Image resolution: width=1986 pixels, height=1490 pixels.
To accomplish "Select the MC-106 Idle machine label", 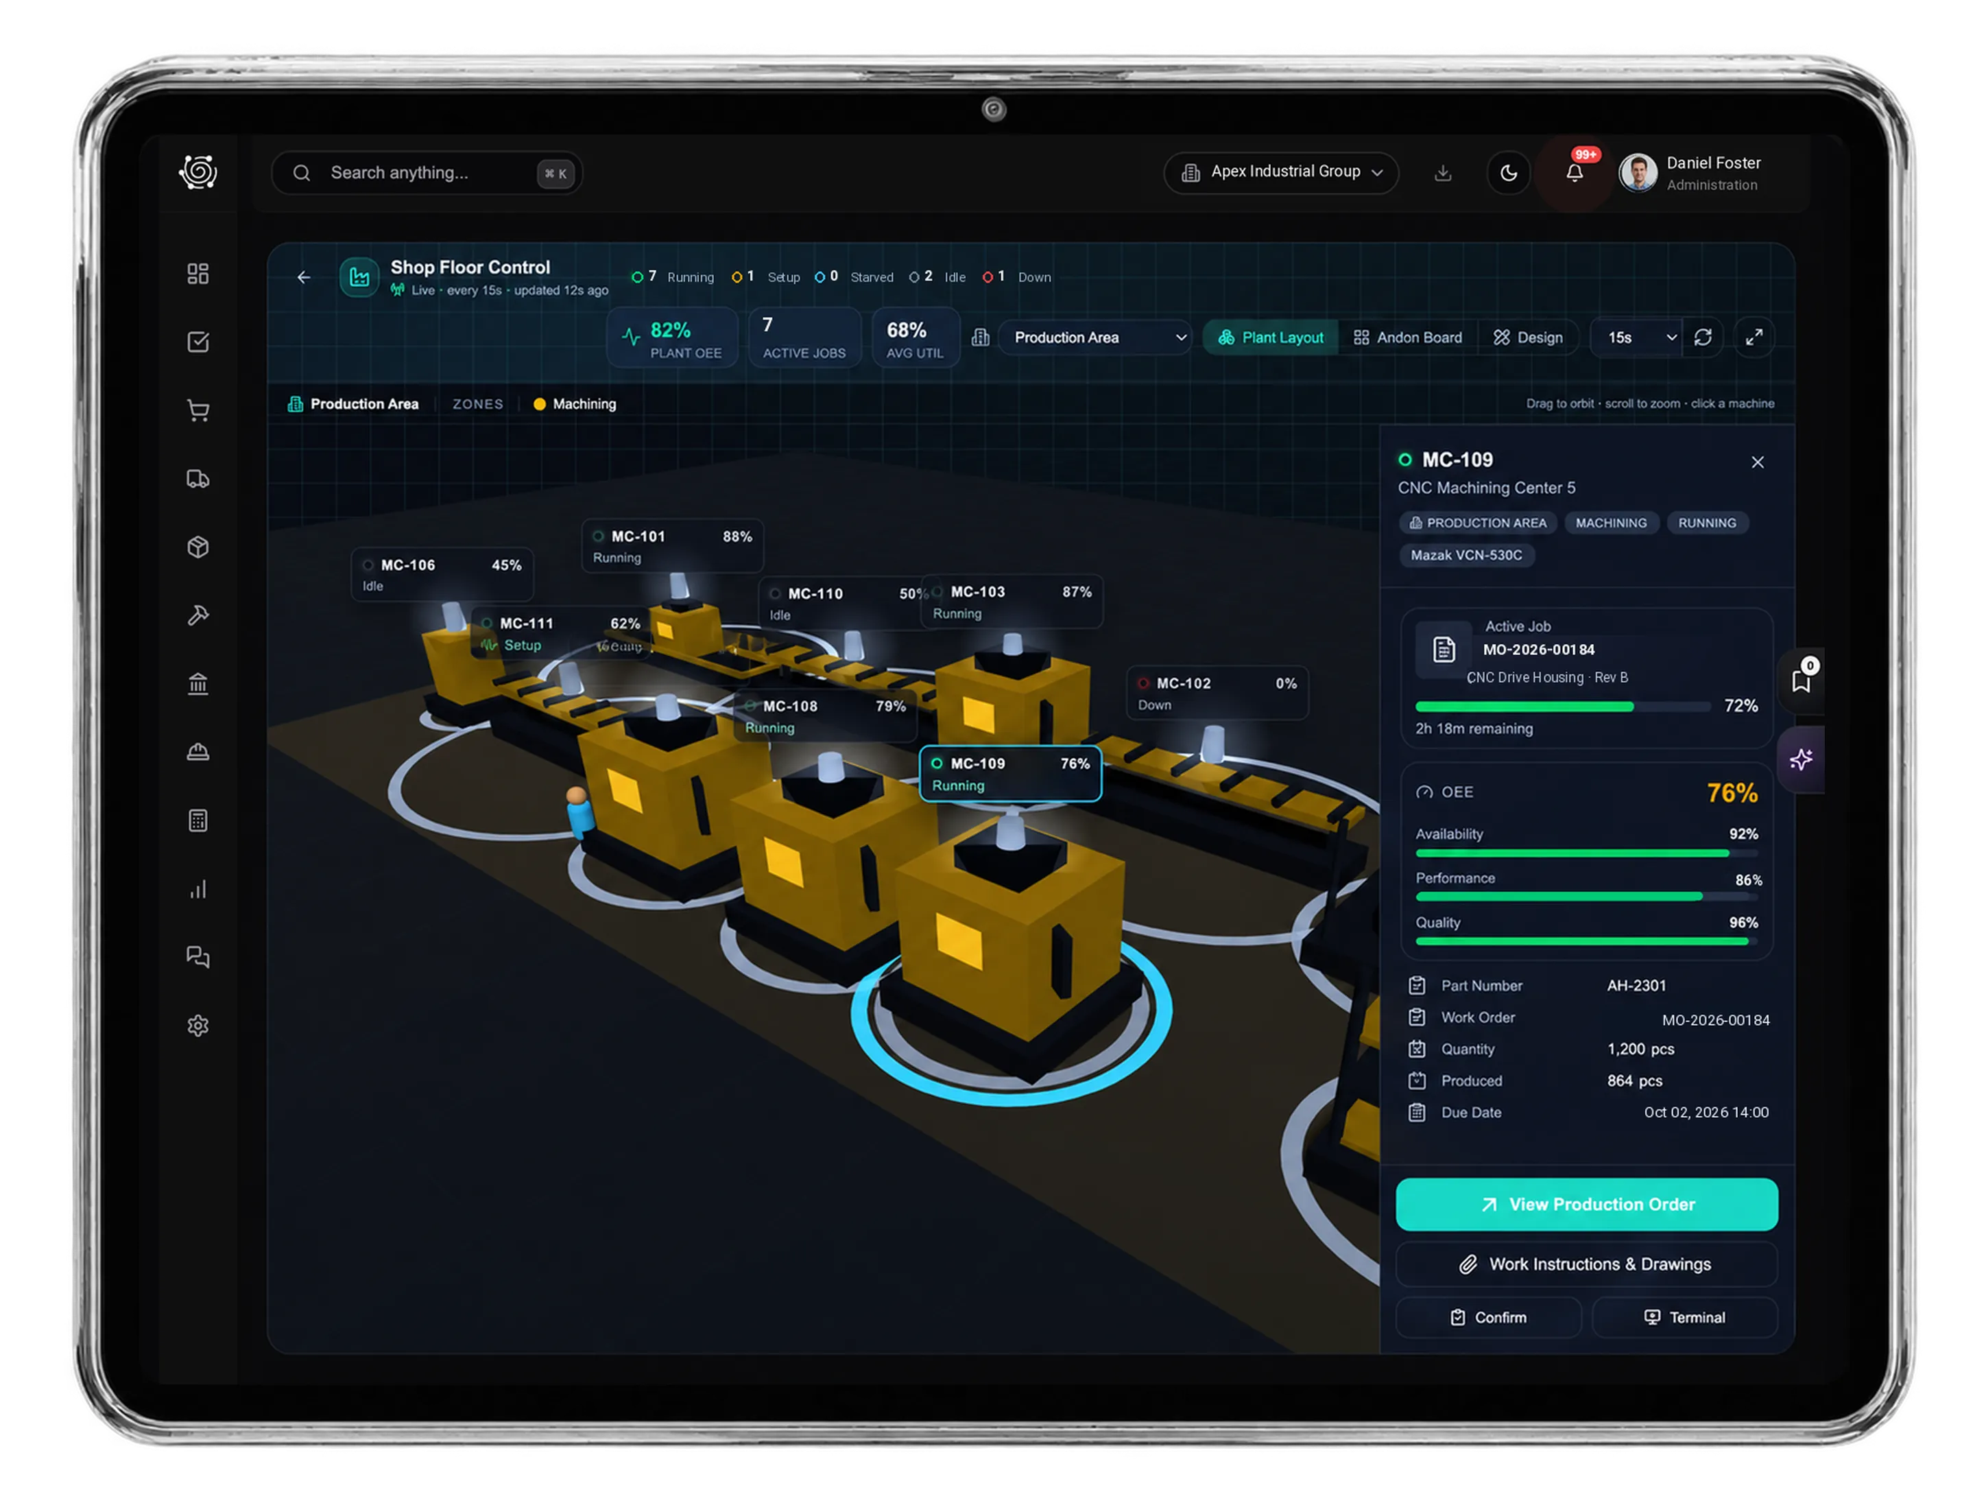I will click(442, 575).
